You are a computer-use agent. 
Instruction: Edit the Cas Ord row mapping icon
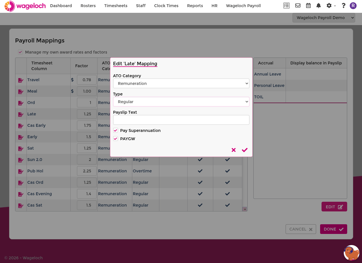pos(21,183)
